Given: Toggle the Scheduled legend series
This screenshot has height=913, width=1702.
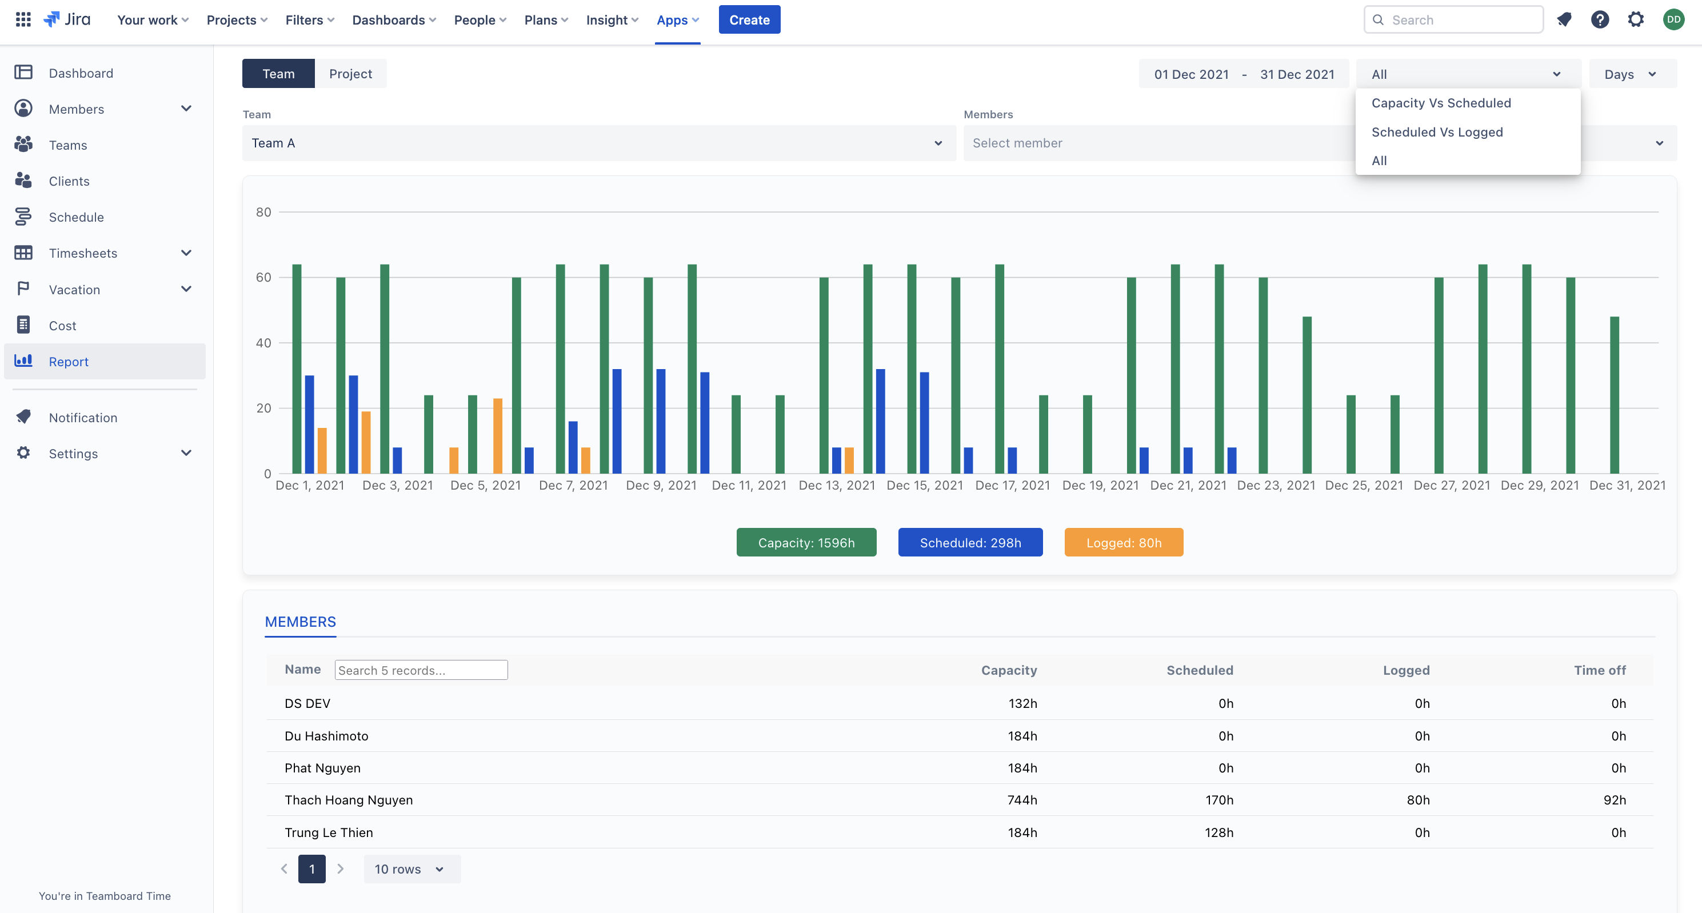Looking at the screenshot, I should (970, 542).
